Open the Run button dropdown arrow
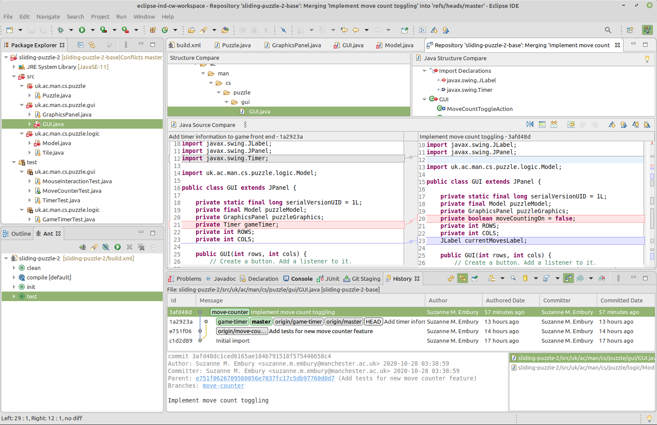The width and height of the screenshot is (657, 425). click(x=92, y=30)
